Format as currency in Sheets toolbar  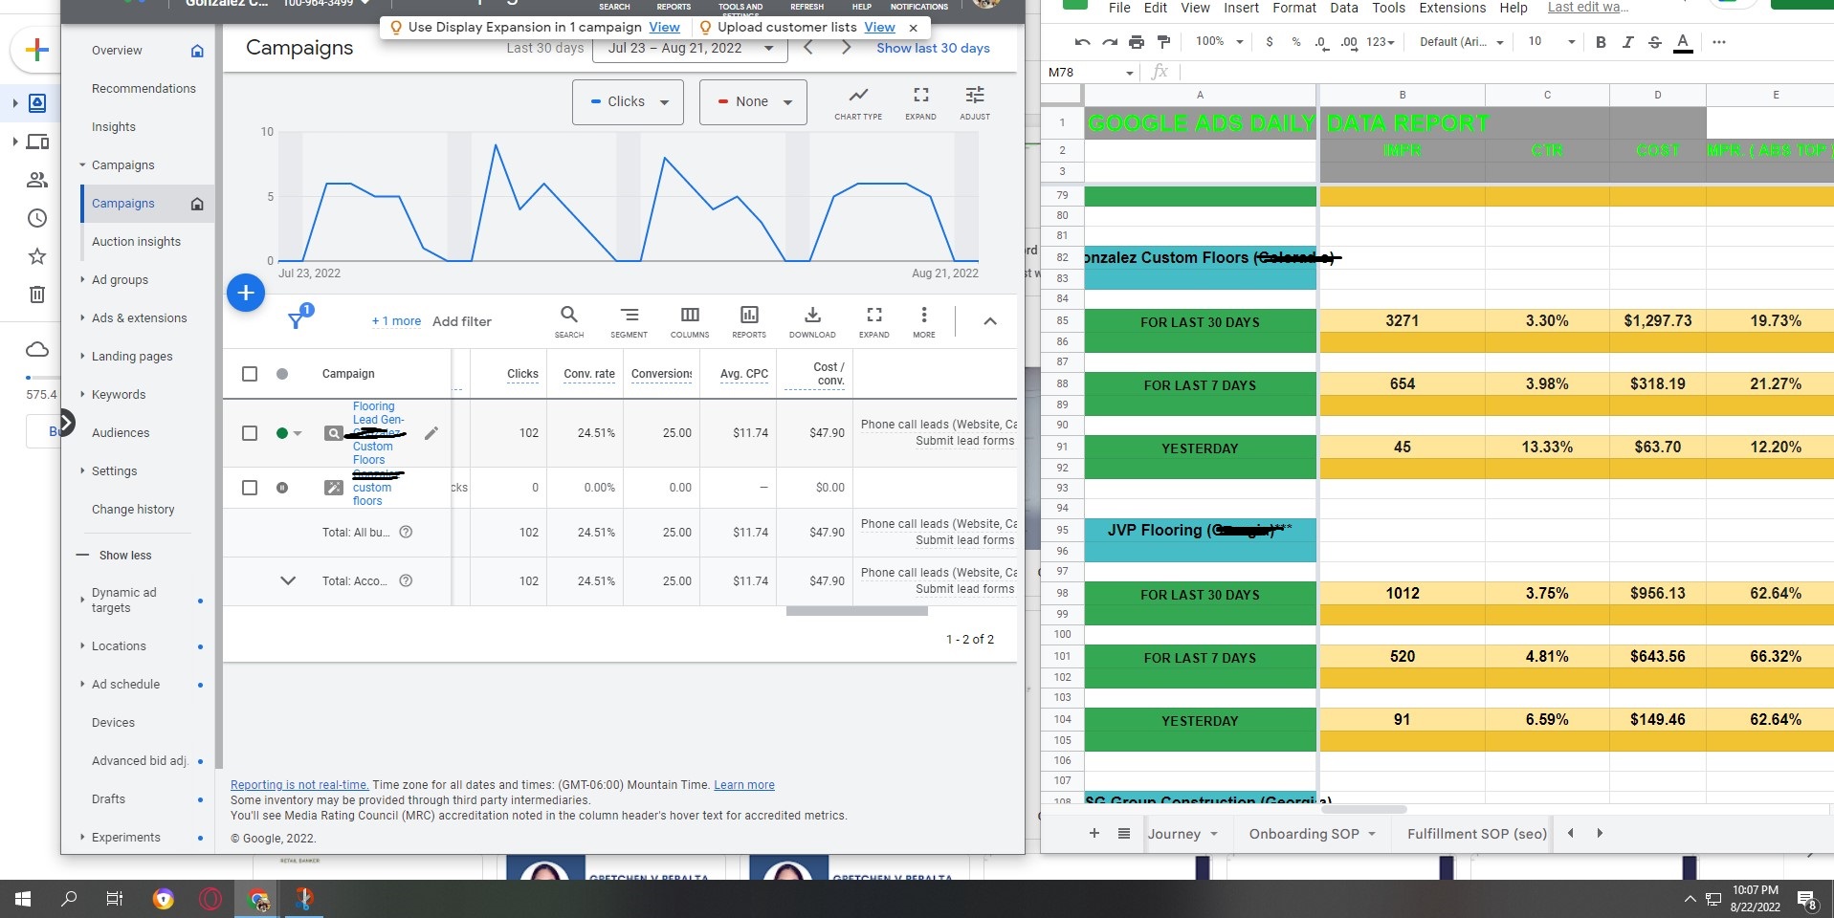point(1270,42)
